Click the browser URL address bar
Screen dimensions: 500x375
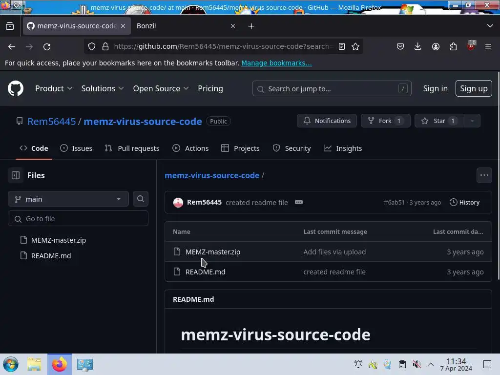pos(223,46)
